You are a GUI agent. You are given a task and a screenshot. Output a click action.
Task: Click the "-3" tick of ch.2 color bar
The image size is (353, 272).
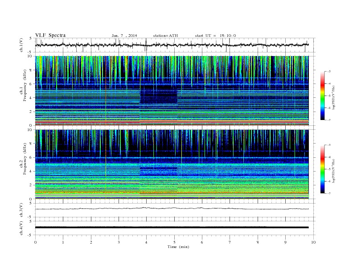(x=328, y=145)
